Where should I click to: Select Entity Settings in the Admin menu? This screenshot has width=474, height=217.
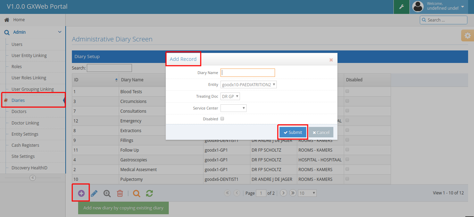coord(25,134)
